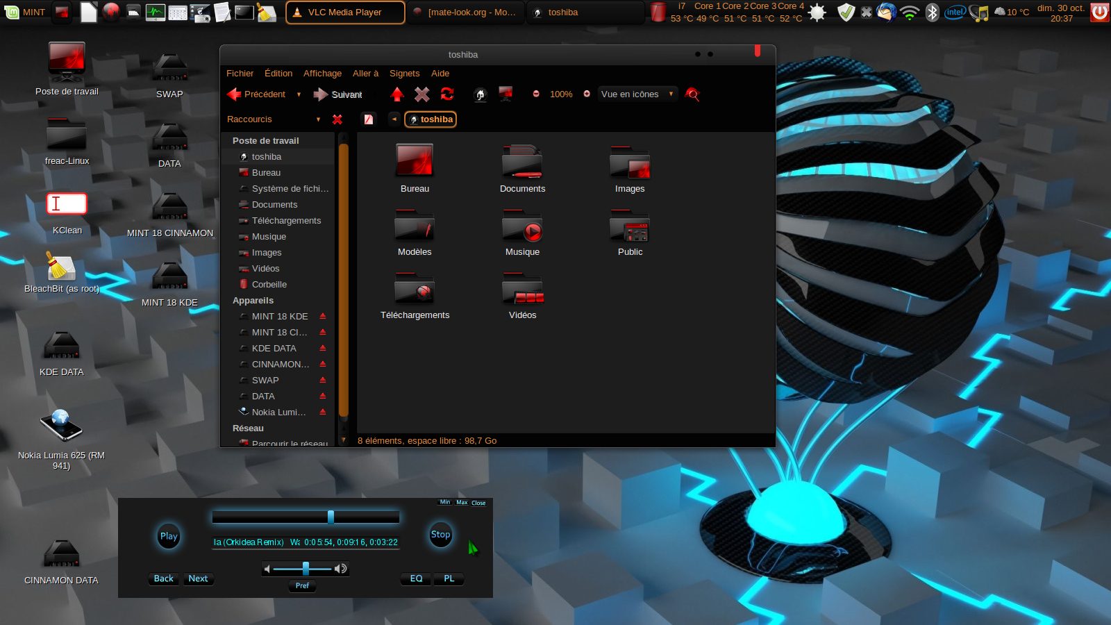Open the VLC PL playlist

449,578
